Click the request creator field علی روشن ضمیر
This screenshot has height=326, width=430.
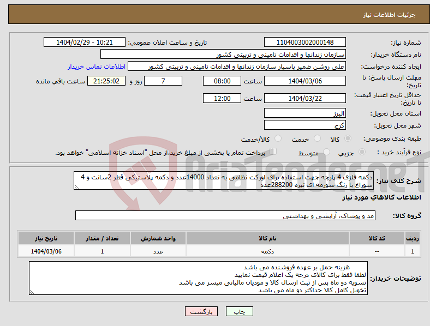coord(237,67)
